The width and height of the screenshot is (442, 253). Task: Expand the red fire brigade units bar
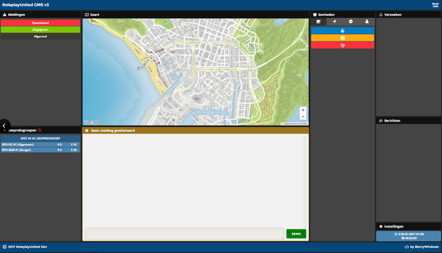(x=342, y=45)
